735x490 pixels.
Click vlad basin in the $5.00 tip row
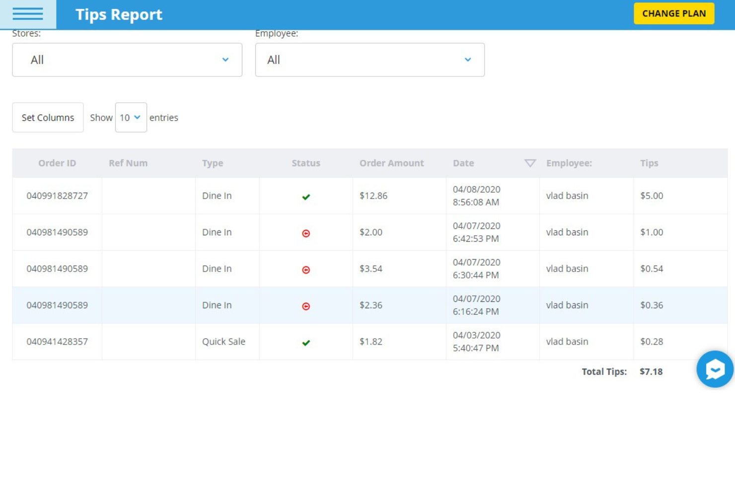click(567, 196)
